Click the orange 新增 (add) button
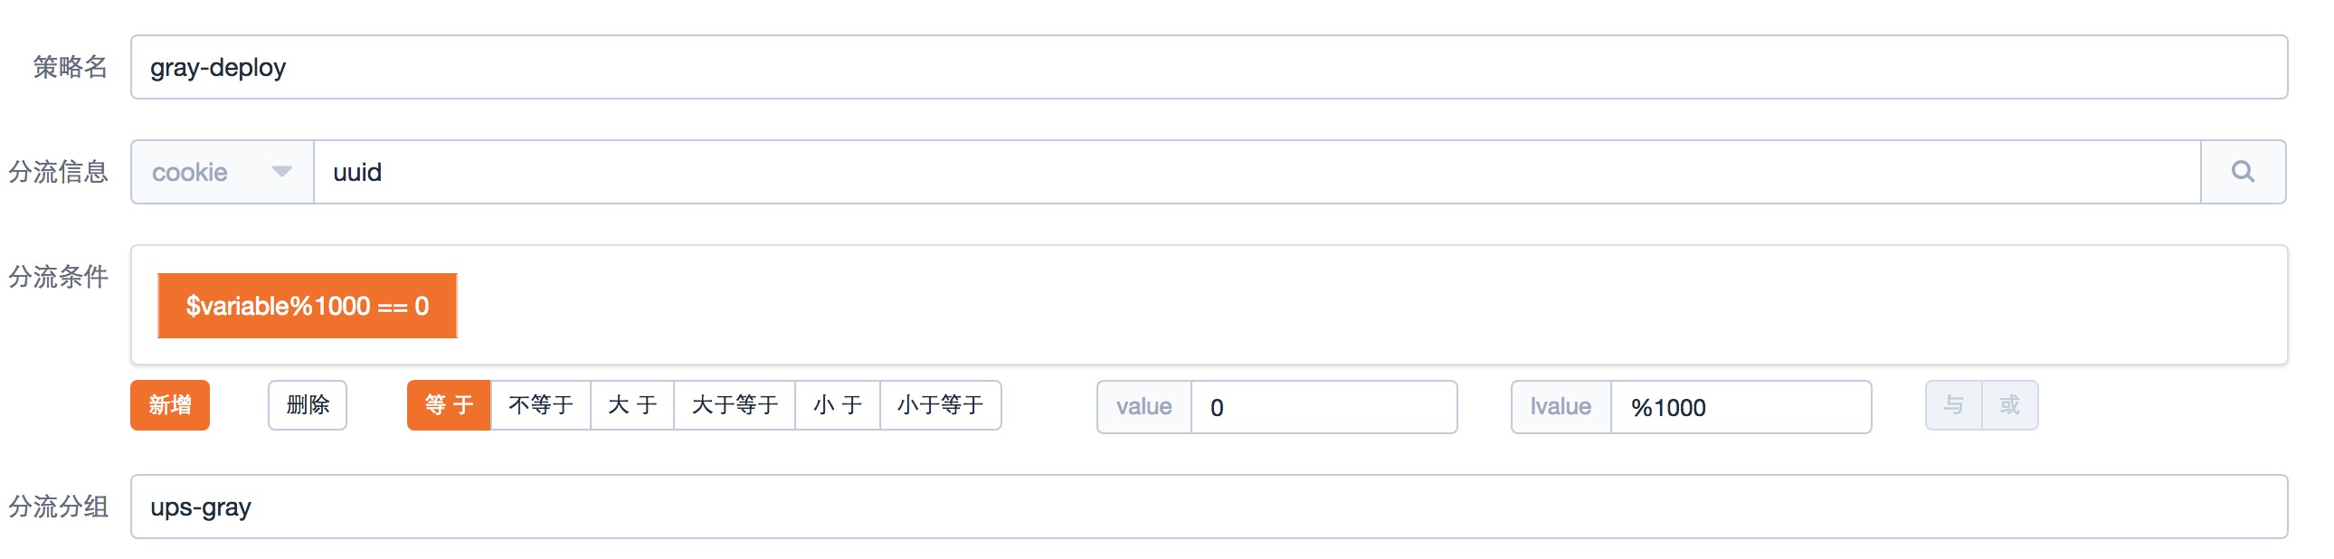Image resolution: width=2334 pixels, height=559 pixels. click(x=170, y=406)
